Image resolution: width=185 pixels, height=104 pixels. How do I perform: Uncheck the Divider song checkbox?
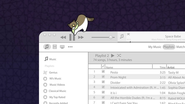[103, 82]
